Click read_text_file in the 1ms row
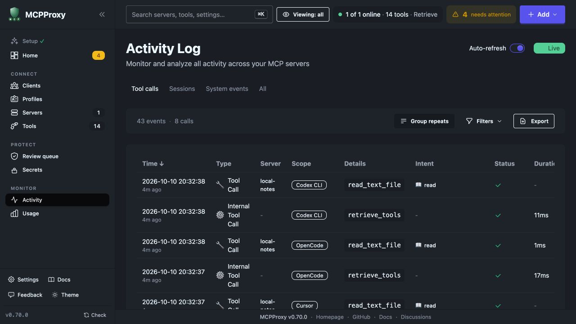The width and height of the screenshot is (576, 324). pos(374,245)
